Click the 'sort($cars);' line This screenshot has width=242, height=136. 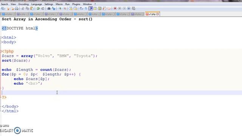coord(16,60)
